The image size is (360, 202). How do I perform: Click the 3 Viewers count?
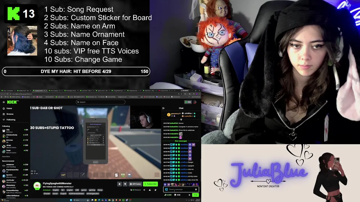(136, 190)
